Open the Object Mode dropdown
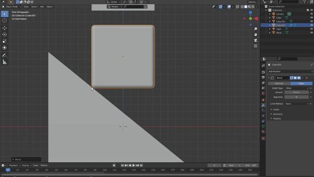 coord(11,6)
